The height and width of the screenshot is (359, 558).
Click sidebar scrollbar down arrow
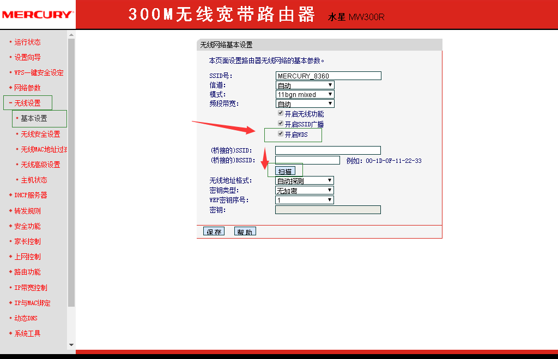click(x=71, y=345)
